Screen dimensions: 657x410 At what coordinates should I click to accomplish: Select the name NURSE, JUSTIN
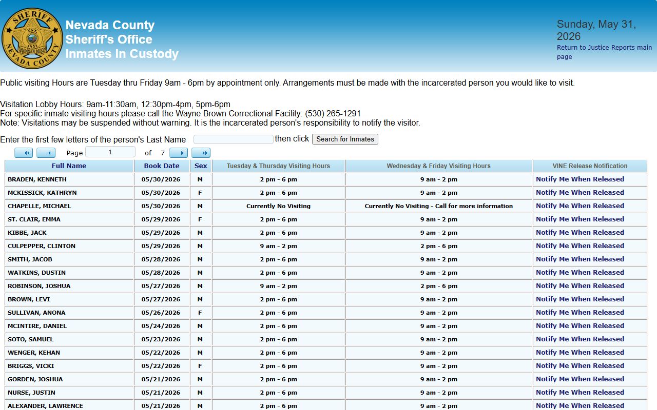[31, 393]
